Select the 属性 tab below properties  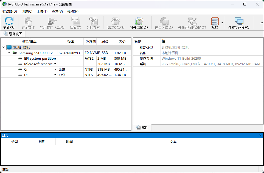coord(142,128)
